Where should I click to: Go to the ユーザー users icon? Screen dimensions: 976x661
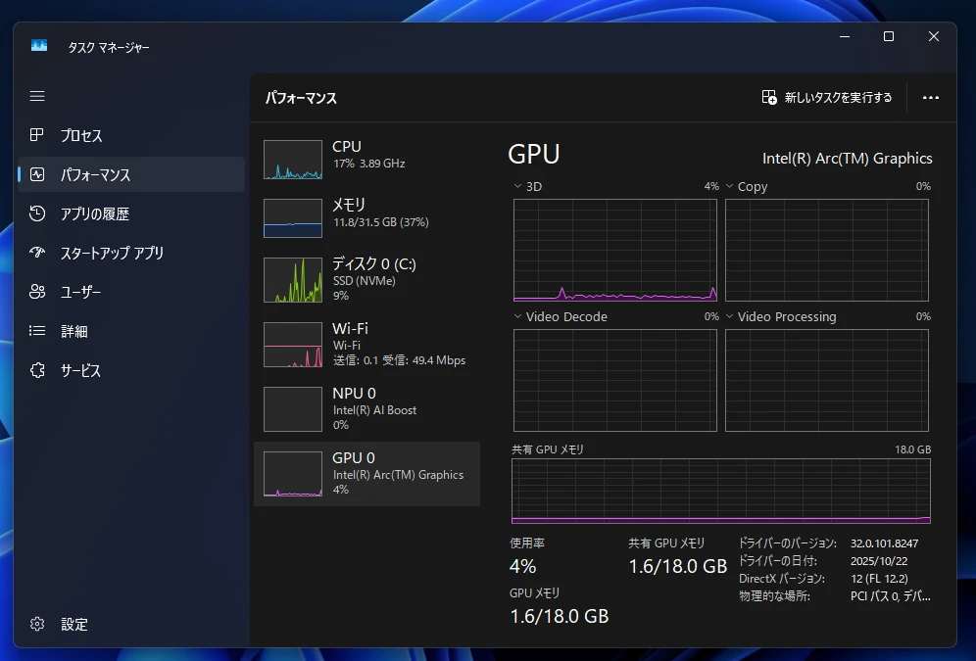37,292
